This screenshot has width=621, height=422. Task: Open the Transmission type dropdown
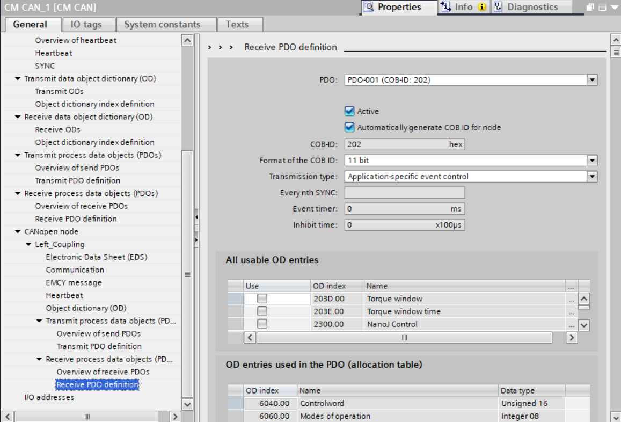(591, 176)
